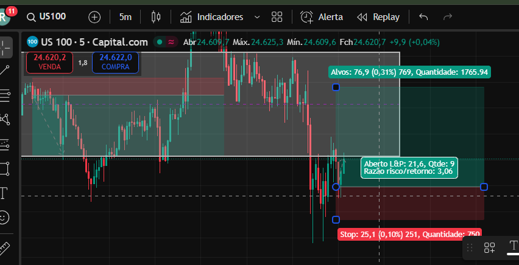519x265 pixels.
Task: Select the long position stop handle
Action: (336, 220)
